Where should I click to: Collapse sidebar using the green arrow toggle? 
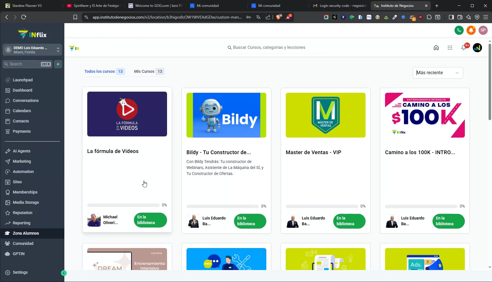click(64, 273)
